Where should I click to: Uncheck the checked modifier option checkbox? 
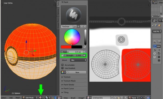pyautogui.click(x=159, y=53)
